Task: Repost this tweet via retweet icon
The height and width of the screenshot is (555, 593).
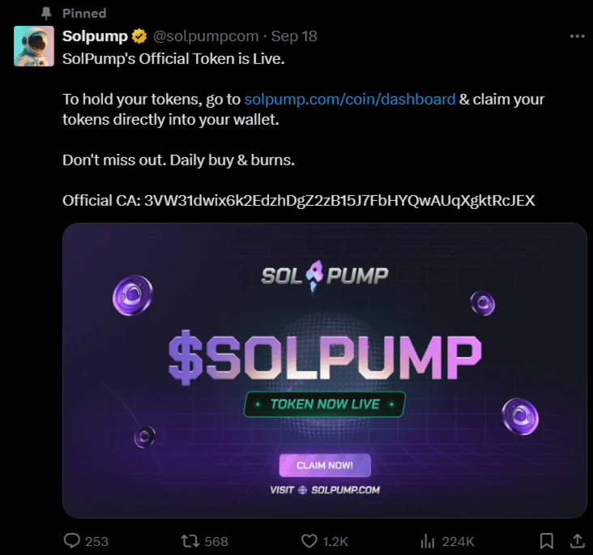Action: (189, 540)
